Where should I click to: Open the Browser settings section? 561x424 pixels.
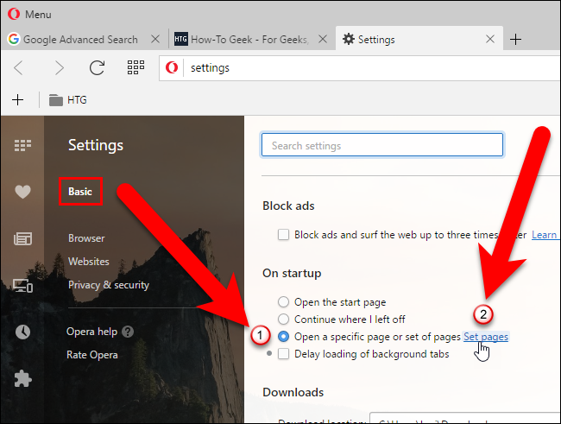tap(86, 238)
